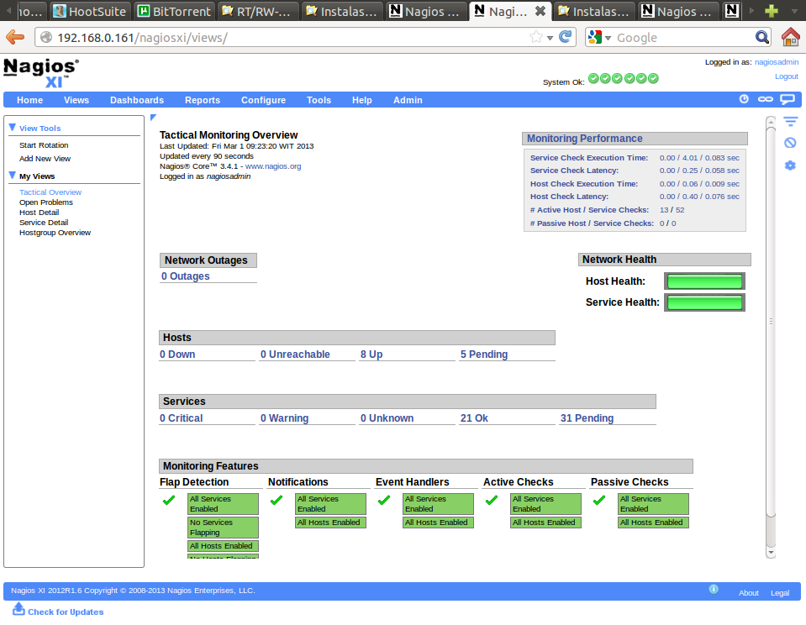Click the browser home icon
The image size is (806, 625).
tap(790, 37)
